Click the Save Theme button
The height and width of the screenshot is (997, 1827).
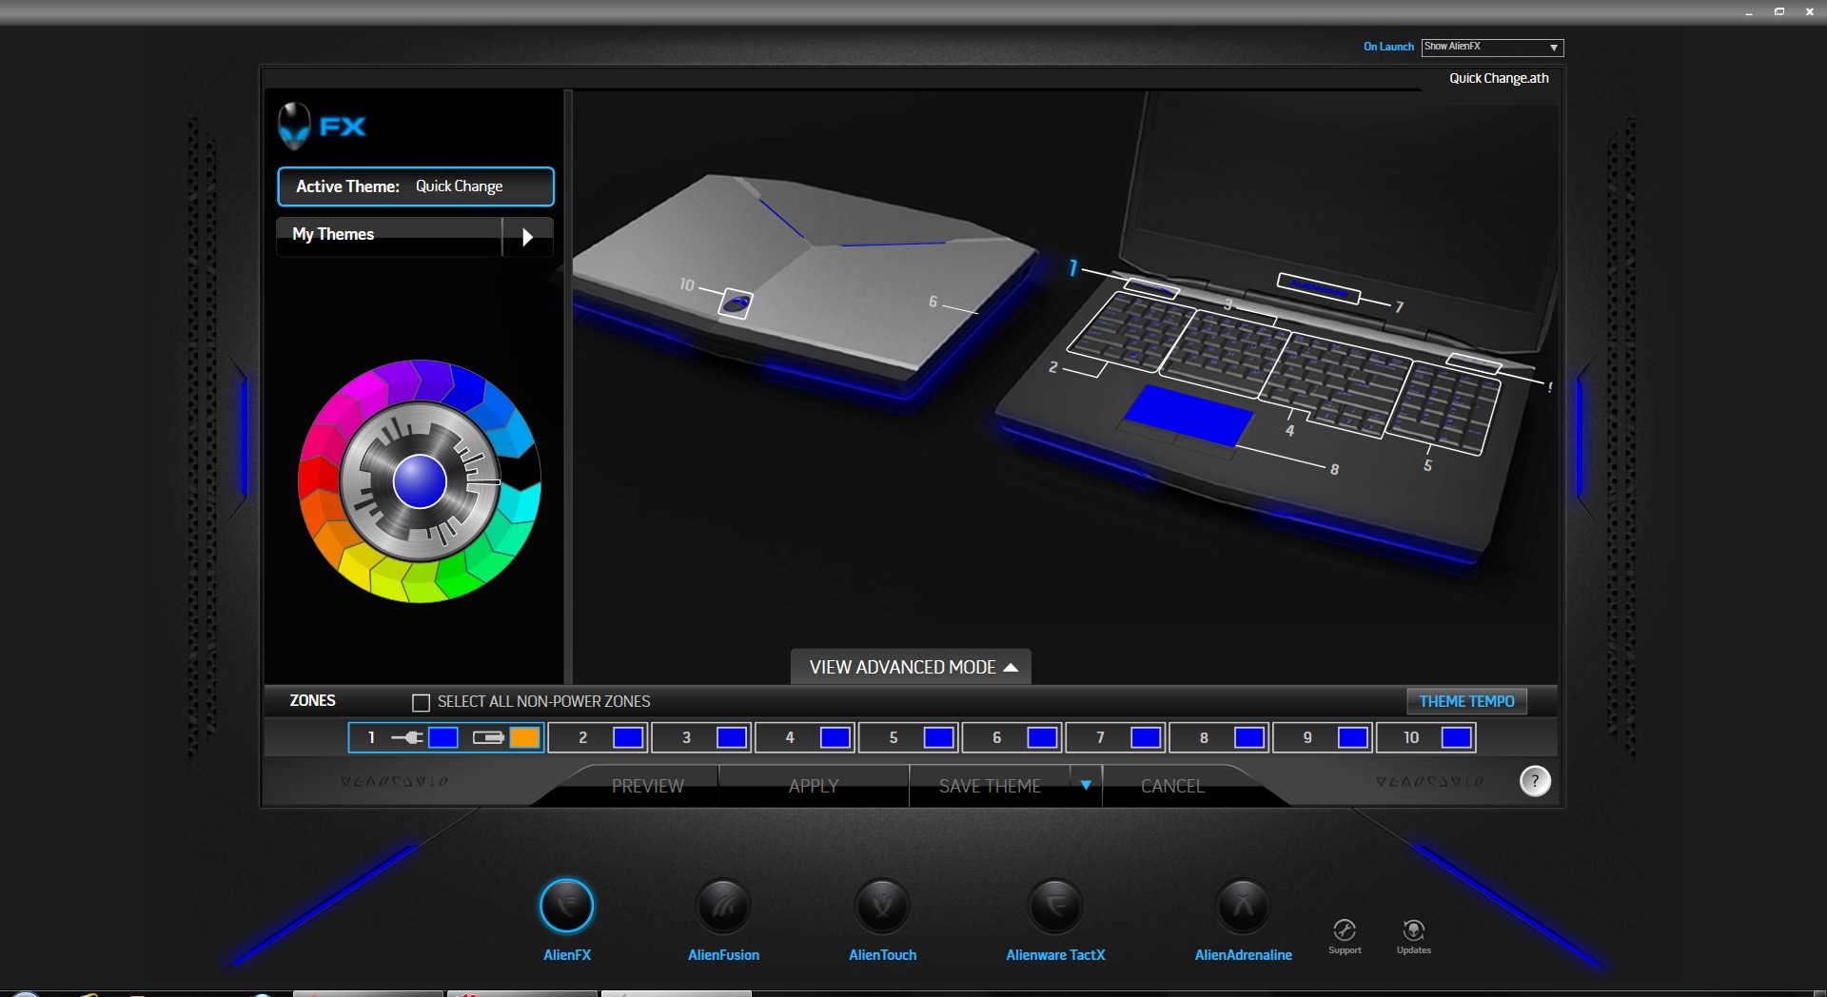point(990,786)
